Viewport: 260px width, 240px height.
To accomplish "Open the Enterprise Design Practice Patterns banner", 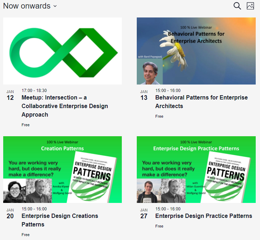I will pyautogui.click(x=196, y=169).
